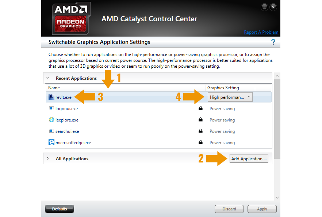The height and width of the screenshot is (217, 322).
Task: Apply the graphics settings changes
Action: coord(262,209)
